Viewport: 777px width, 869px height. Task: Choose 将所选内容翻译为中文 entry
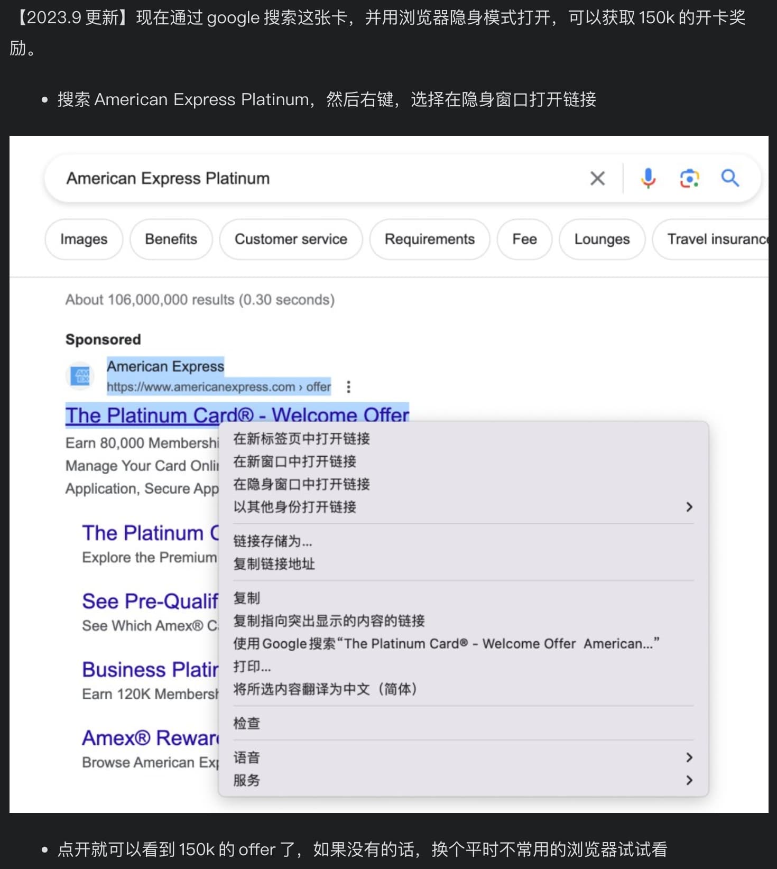[463, 689]
